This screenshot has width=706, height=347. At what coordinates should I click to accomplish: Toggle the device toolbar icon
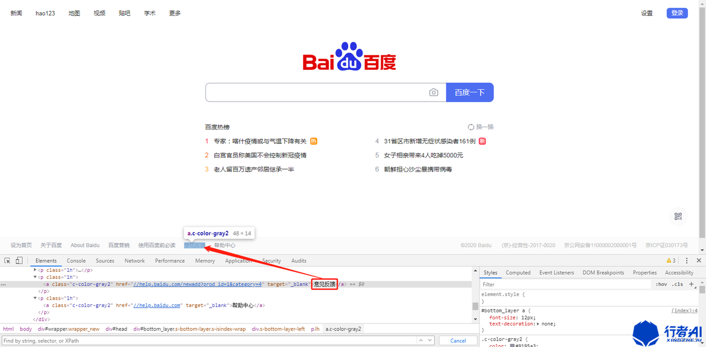[x=19, y=261]
